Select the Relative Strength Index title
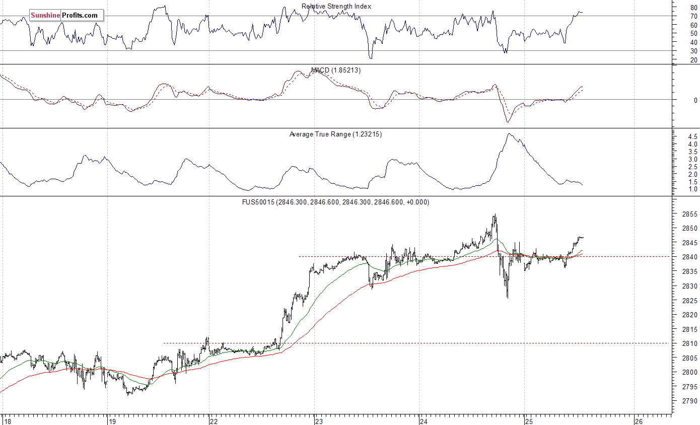The height and width of the screenshot is (425, 700). point(336,7)
